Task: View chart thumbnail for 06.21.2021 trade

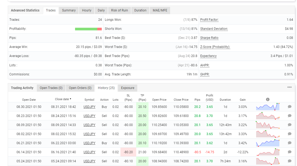Action: 268,143
